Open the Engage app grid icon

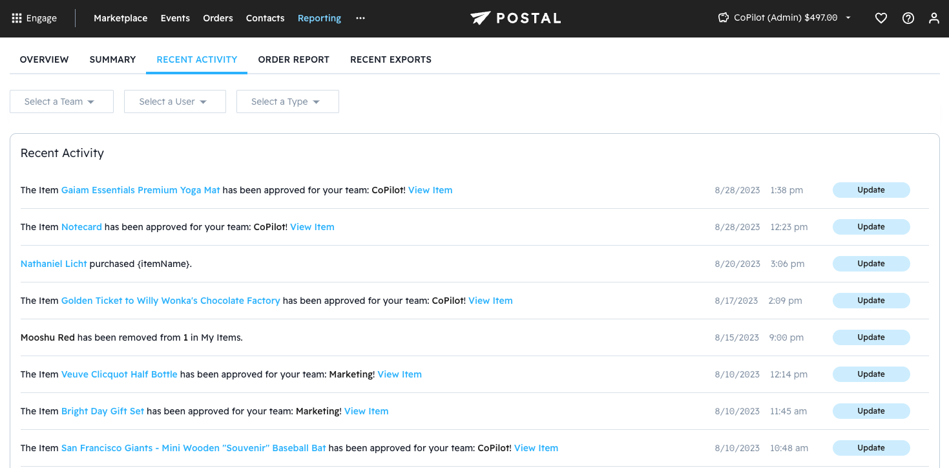click(17, 18)
